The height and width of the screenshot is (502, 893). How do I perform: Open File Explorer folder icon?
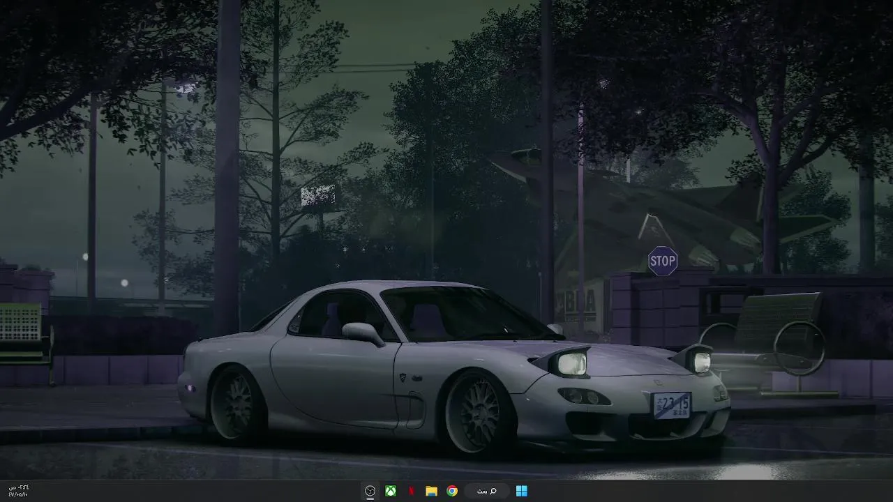(431, 491)
